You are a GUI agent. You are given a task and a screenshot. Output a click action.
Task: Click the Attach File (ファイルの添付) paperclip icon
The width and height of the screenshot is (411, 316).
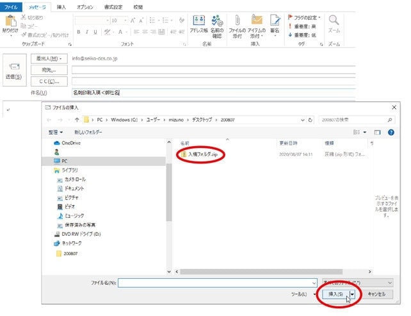[237, 22]
